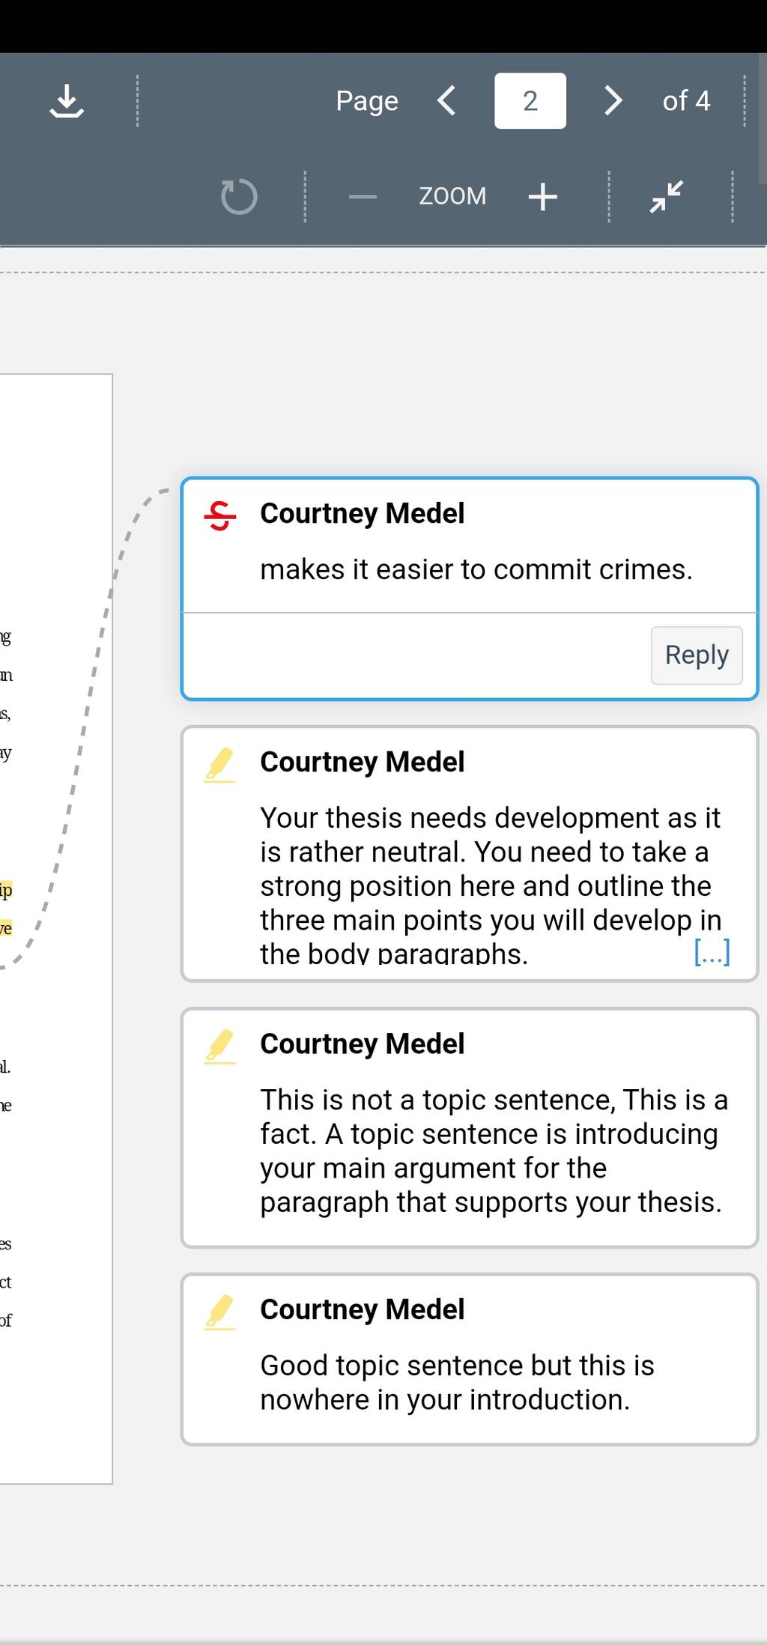Click the highlighter icon on thesis comment
The width and height of the screenshot is (767, 1645).
point(219,764)
